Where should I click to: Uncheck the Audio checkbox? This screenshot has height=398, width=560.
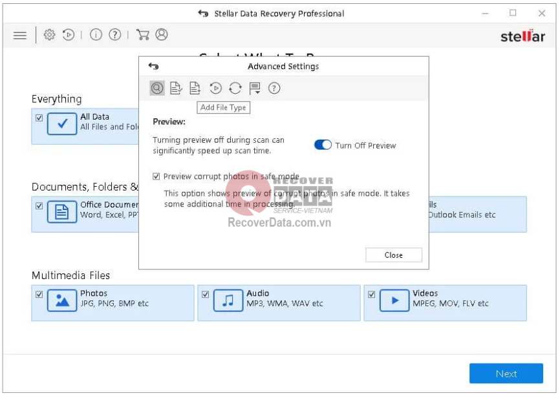[x=206, y=295]
